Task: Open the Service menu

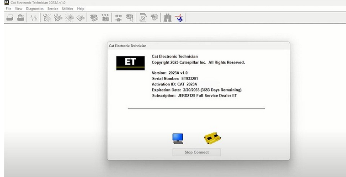Action: pyautogui.click(x=53, y=9)
